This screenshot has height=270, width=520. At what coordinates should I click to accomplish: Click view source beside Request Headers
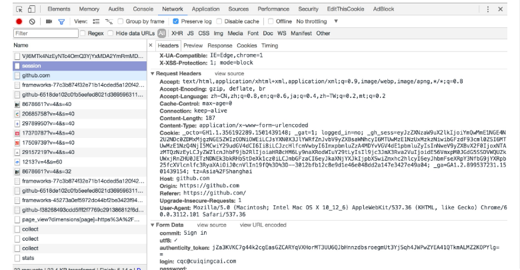pyautogui.click(x=229, y=73)
